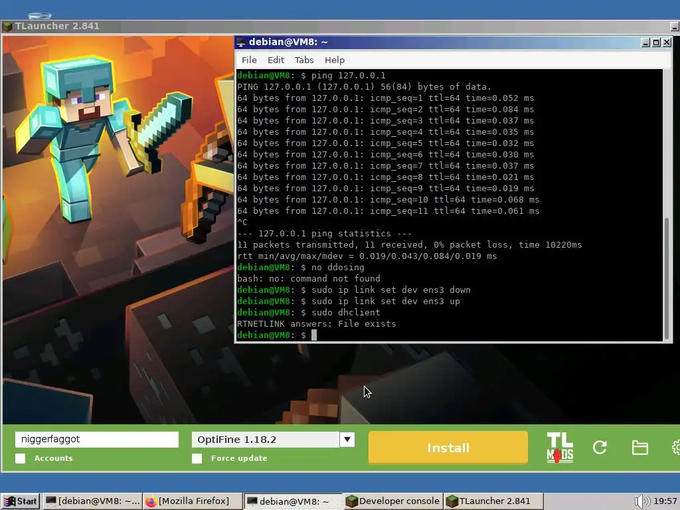Click the 'ens3 up' command line
This screenshot has height=510, width=680.
[x=348, y=301]
